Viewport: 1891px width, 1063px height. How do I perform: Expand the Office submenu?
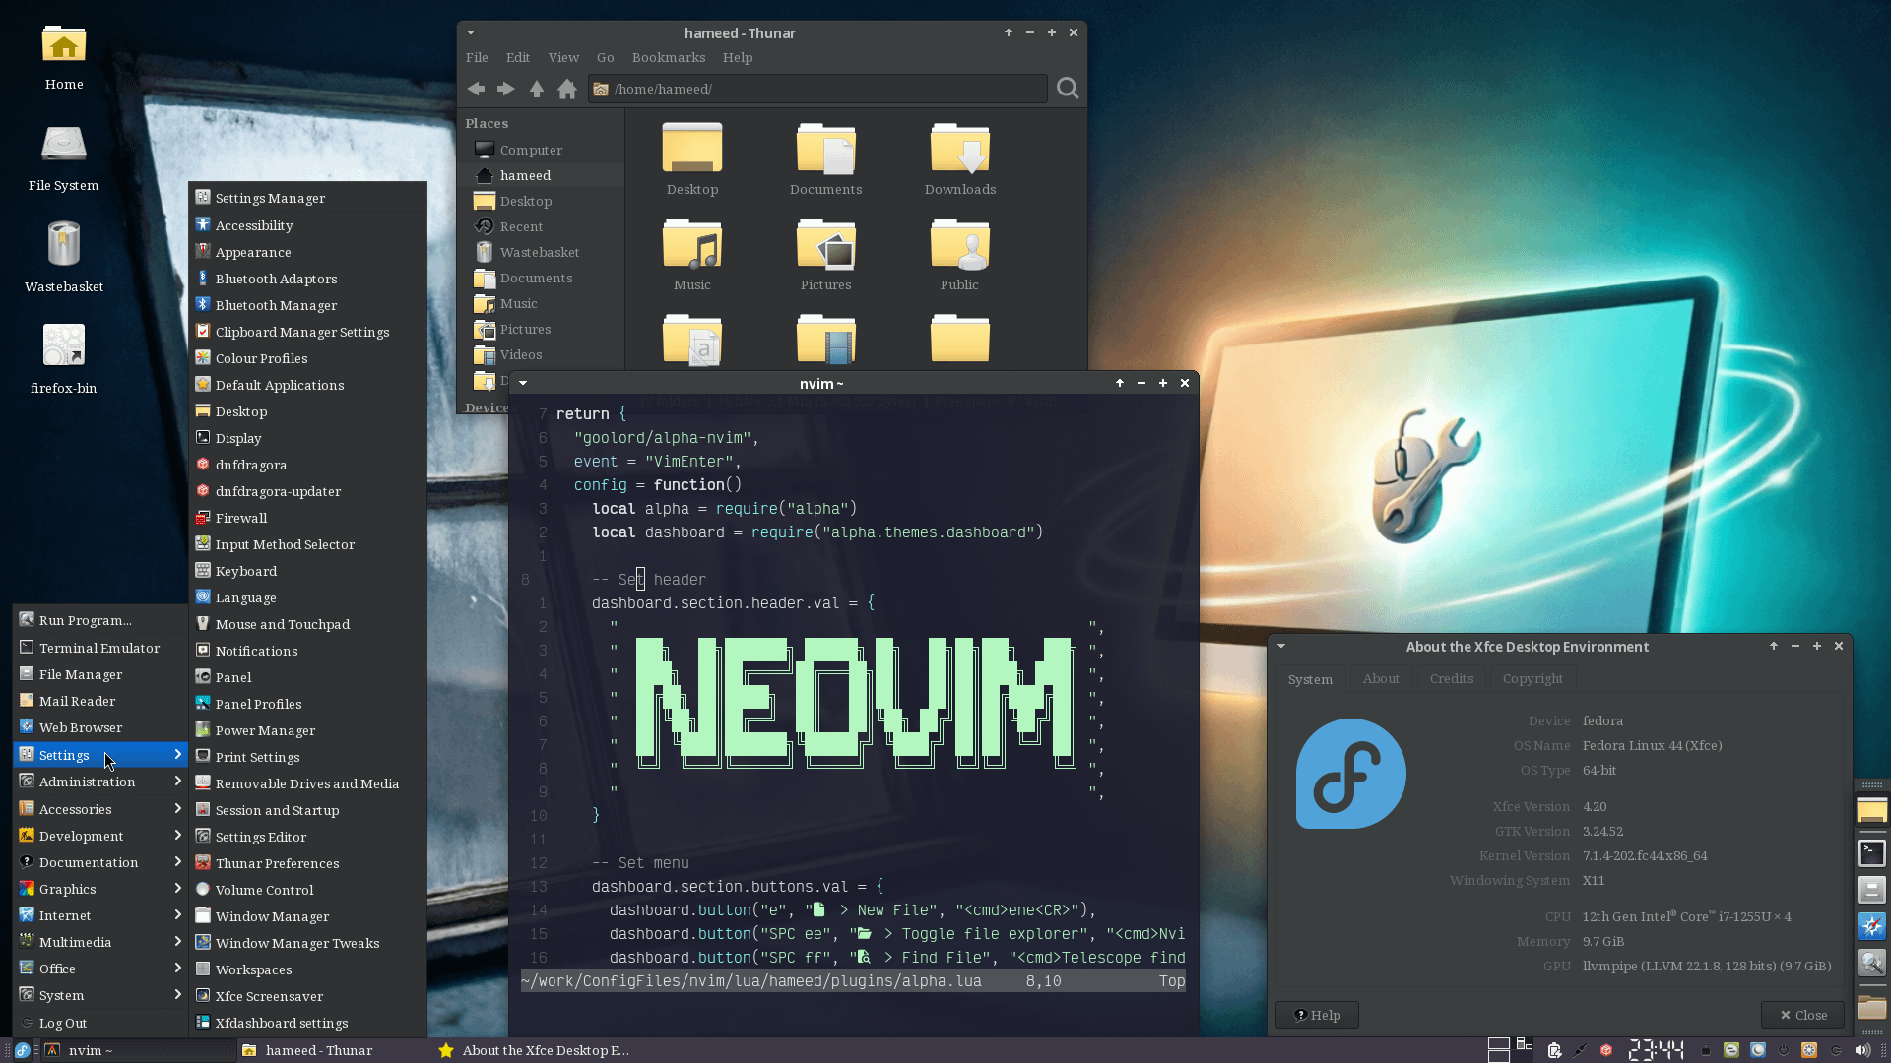click(100, 969)
